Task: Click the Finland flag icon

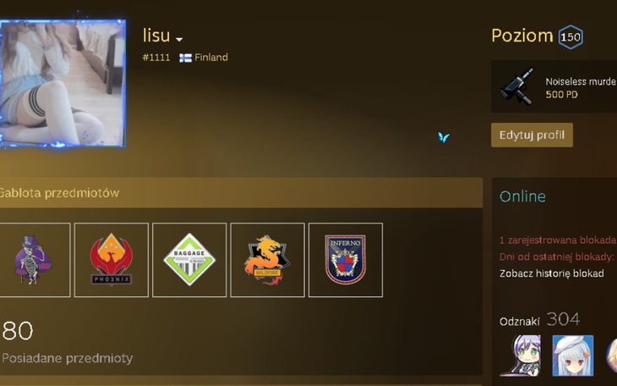Action: (x=185, y=58)
